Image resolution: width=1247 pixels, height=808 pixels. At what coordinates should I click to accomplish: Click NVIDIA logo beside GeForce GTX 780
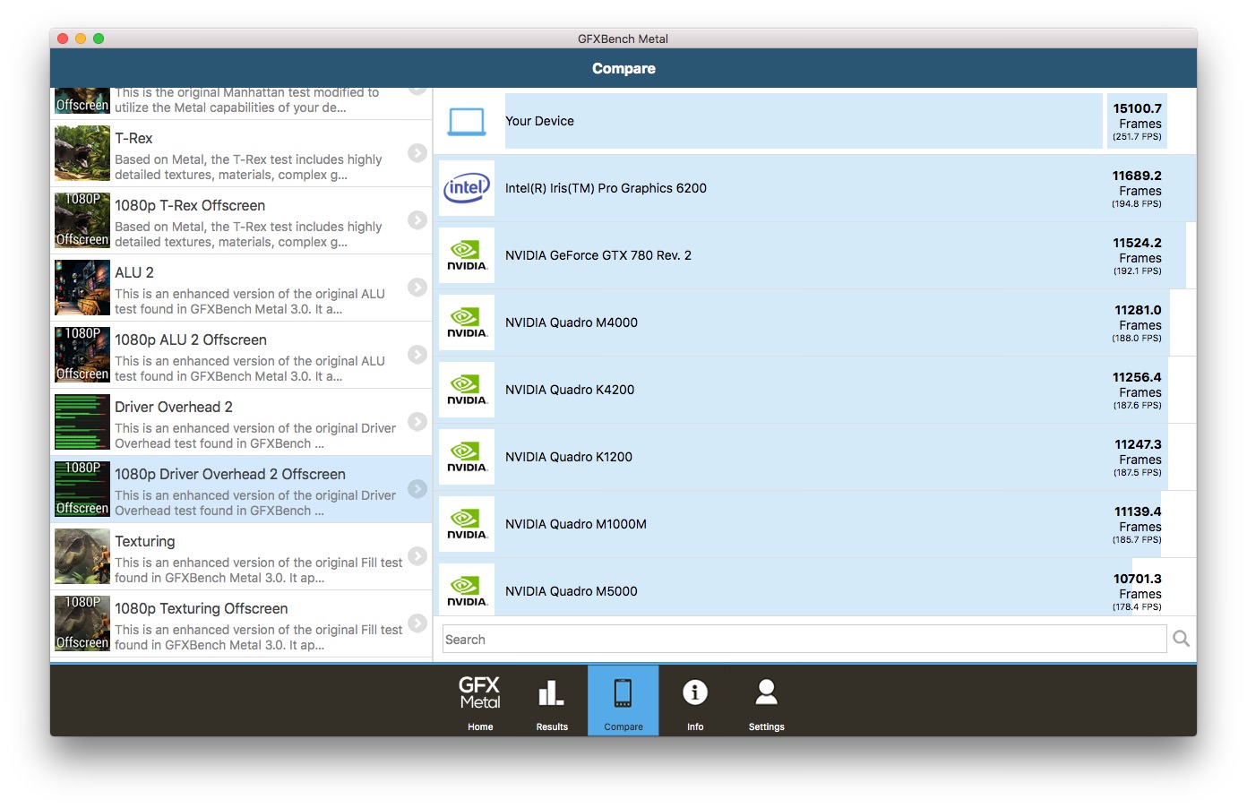[x=467, y=255]
